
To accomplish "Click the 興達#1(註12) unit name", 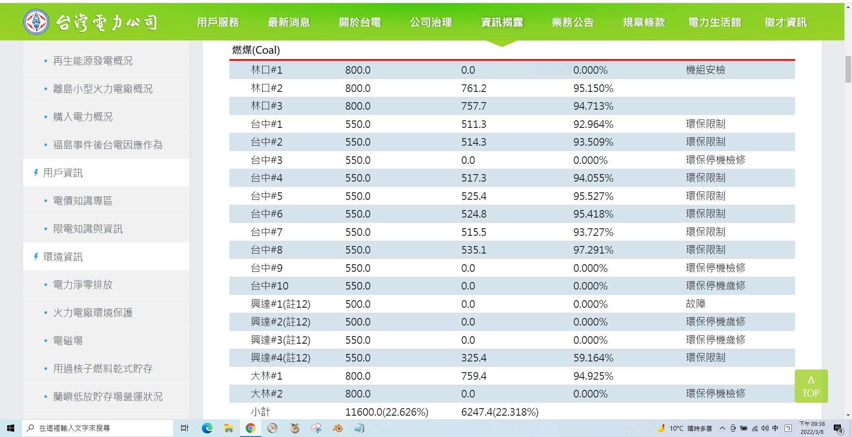I will (x=280, y=304).
